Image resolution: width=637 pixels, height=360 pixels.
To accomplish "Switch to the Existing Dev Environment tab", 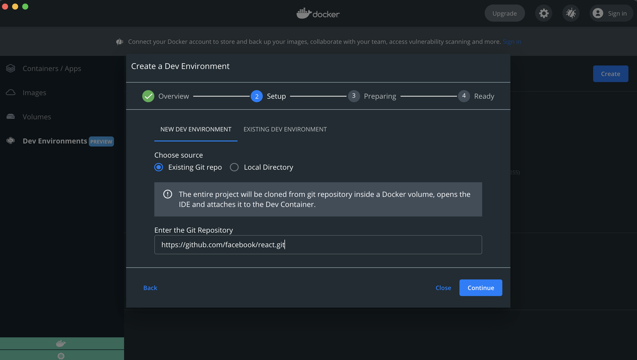I will (285, 129).
